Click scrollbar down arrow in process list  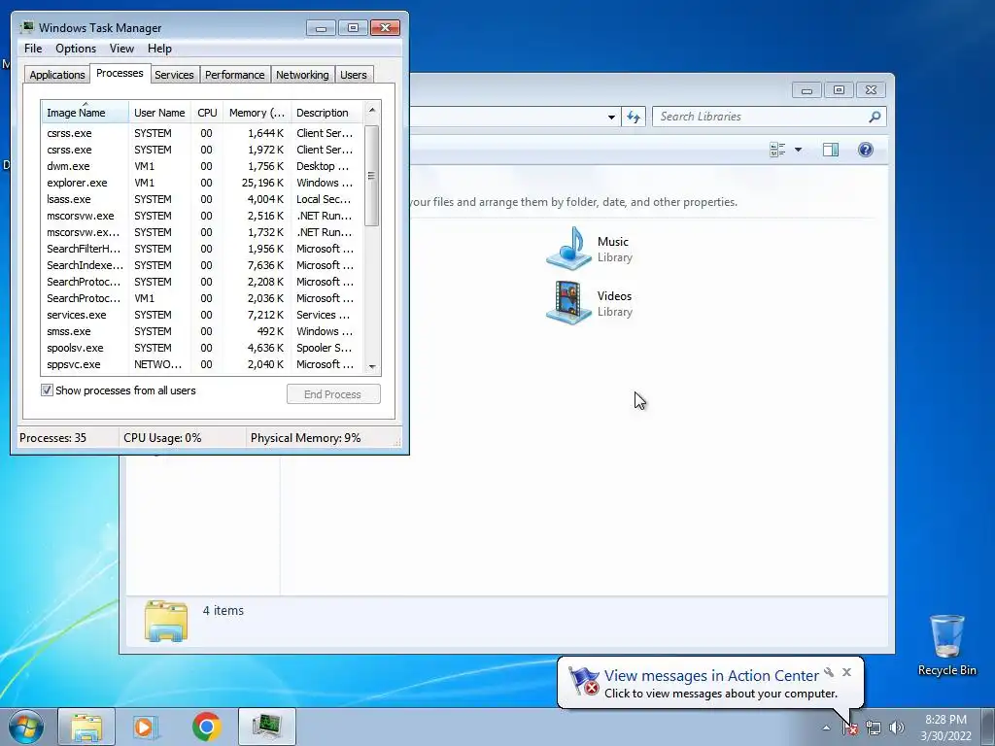click(x=372, y=366)
